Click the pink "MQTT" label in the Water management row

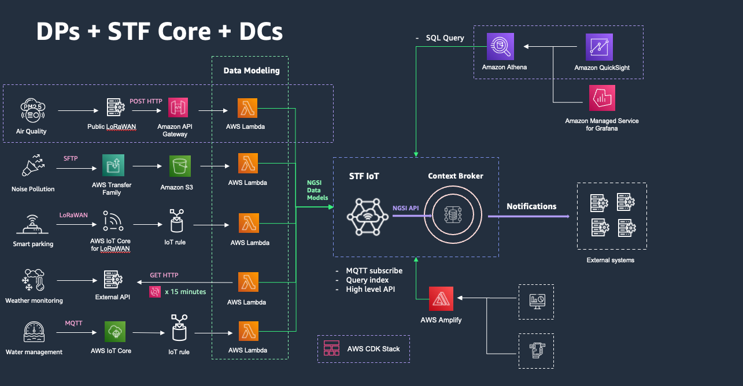point(73,323)
